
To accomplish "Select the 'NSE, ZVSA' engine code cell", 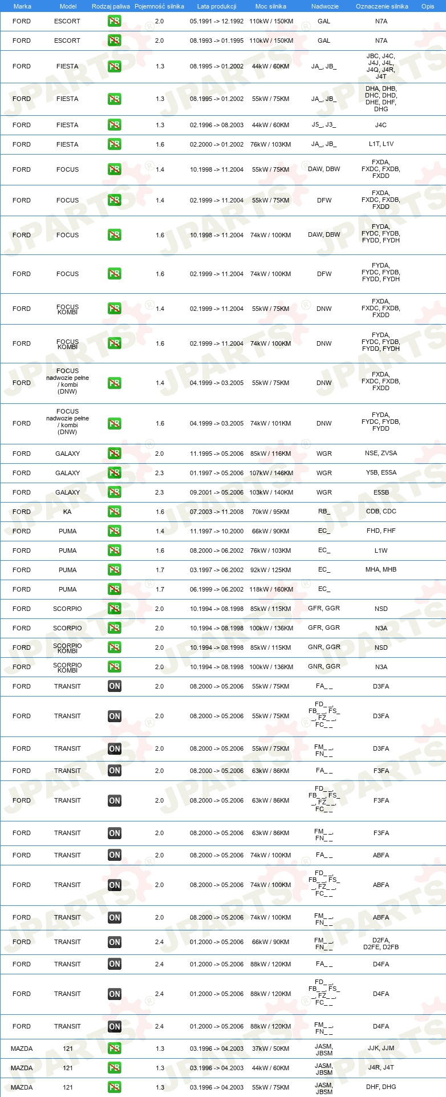I will click(x=381, y=453).
